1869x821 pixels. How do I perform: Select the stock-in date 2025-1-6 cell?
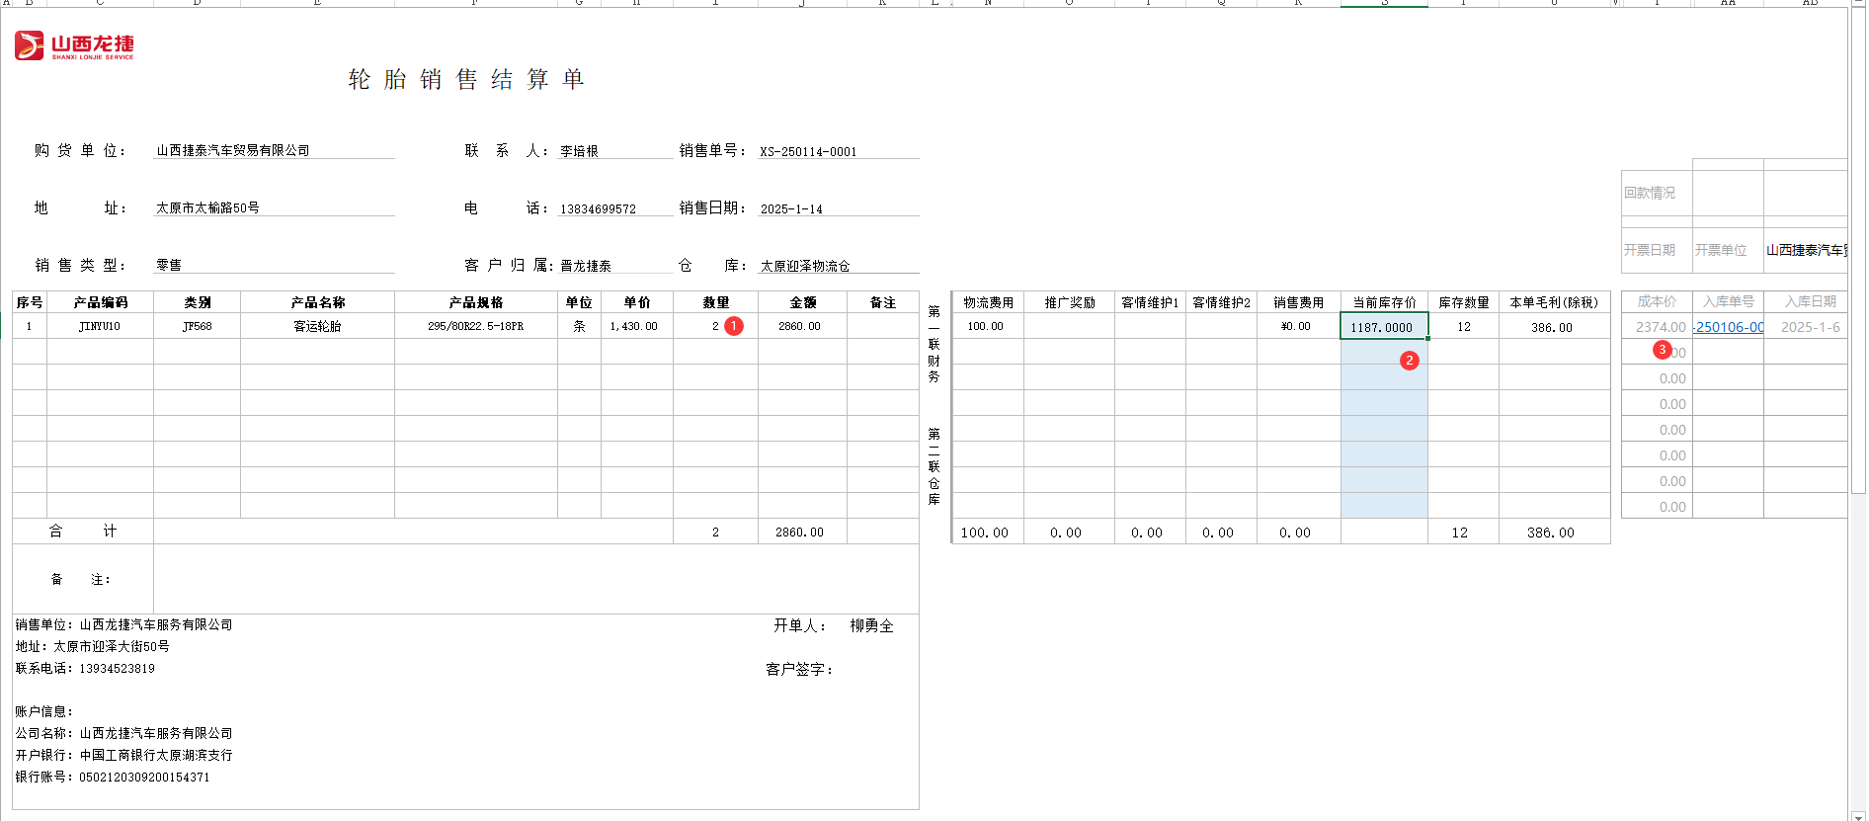point(1810,327)
